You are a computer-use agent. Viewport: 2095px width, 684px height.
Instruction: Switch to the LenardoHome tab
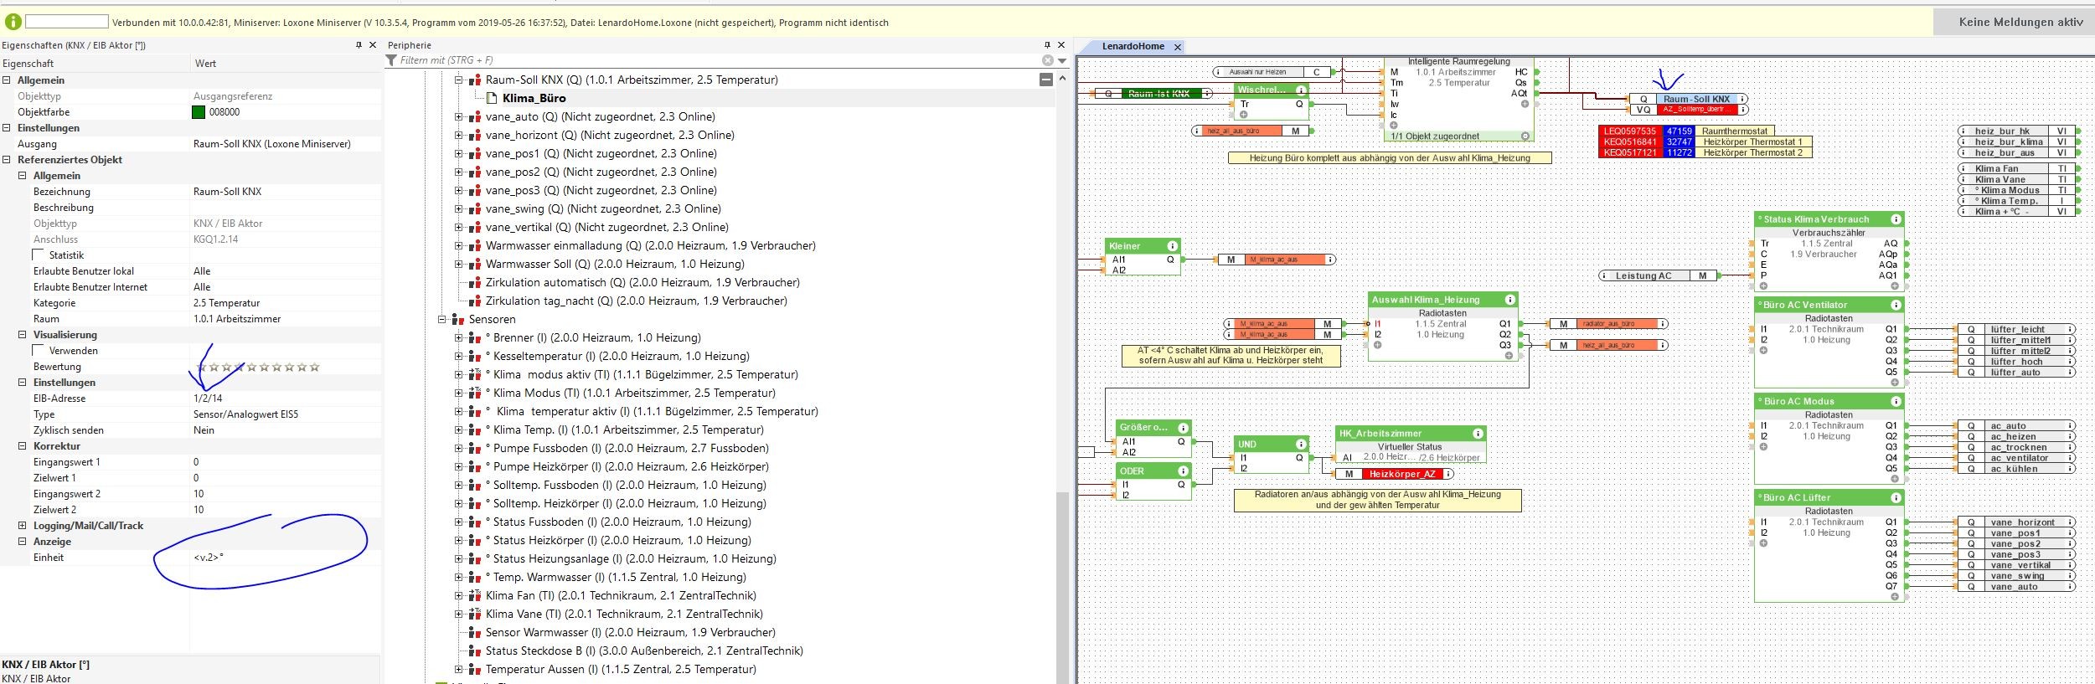1133,47
